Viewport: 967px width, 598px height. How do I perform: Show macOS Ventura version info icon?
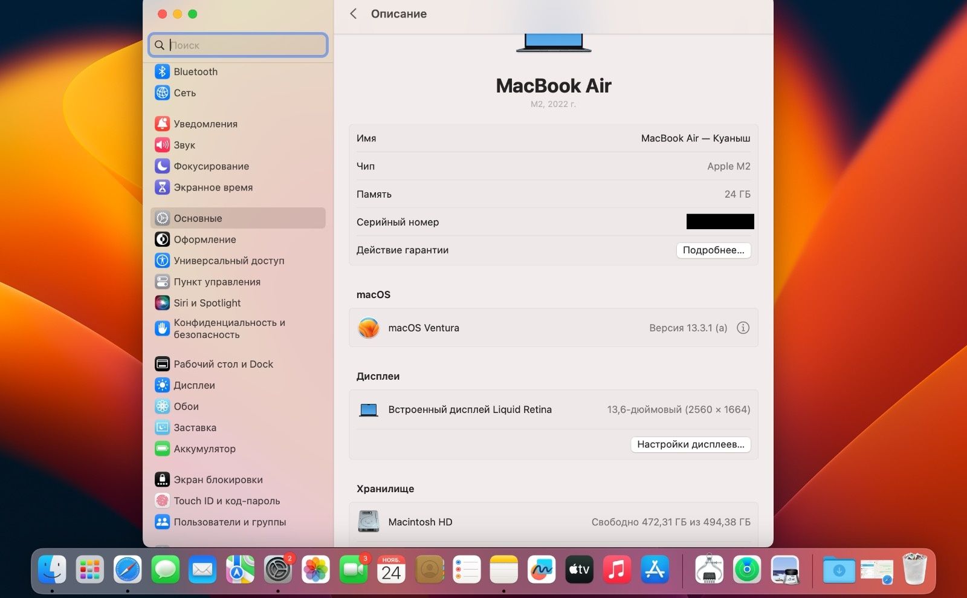[x=743, y=327]
